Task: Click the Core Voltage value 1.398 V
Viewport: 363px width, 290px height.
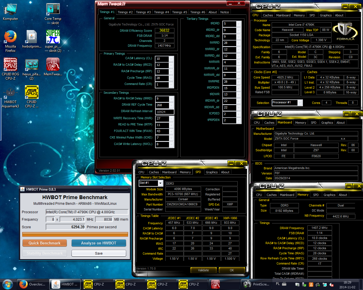Action: [321, 40]
